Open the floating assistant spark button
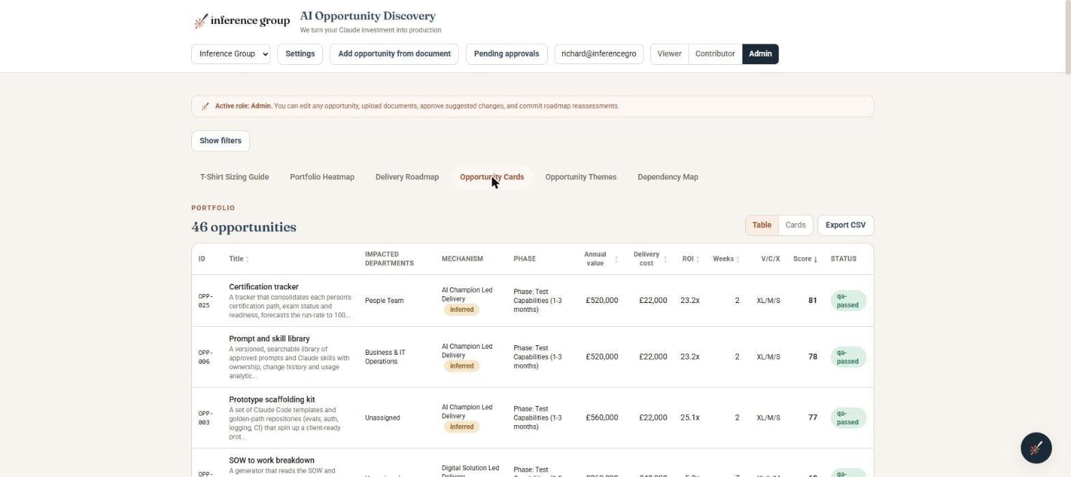This screenshot has height=477, width=1071. click(x=1035, y=448)
